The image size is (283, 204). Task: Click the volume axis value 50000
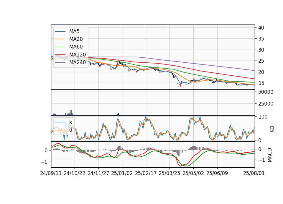pos(266,92)
